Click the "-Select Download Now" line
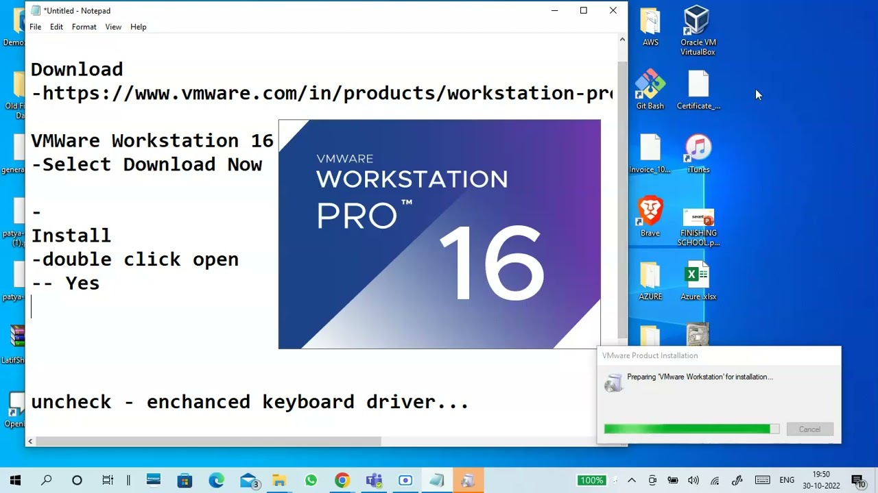The width and height of the screenshot is (878, 493). tap(146, 164)
